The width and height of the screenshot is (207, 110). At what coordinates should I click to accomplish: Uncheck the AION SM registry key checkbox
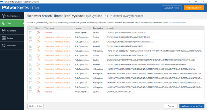click(31, 69)
